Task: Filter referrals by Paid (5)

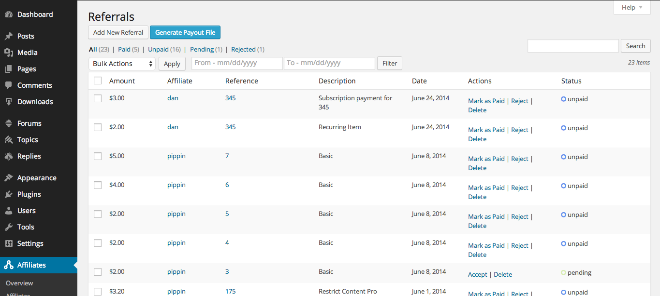Action: 129,49
